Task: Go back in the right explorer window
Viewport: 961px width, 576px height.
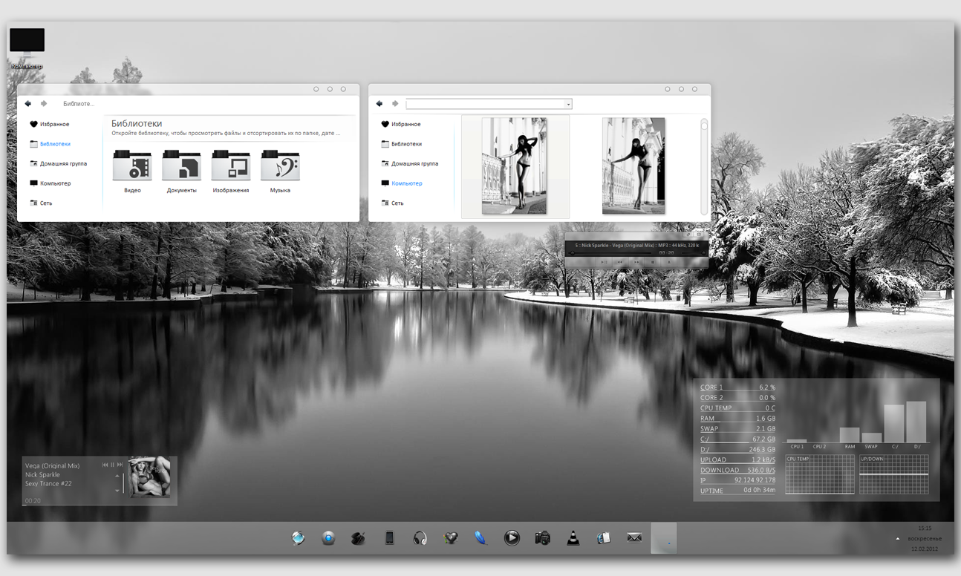Action: pyautogui.click(x=379, y=104)
